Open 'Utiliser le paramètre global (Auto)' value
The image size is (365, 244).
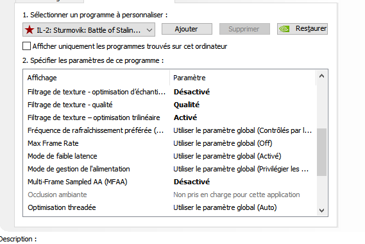(225, 207)
